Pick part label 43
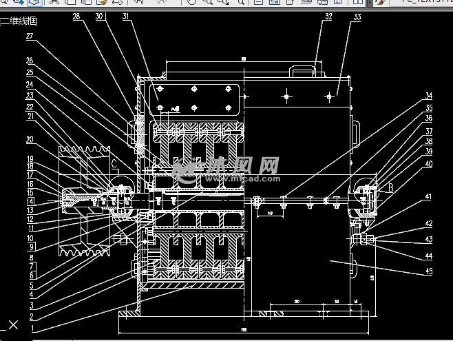This screenshot has width=453, height=341. [x=429, y=239]
